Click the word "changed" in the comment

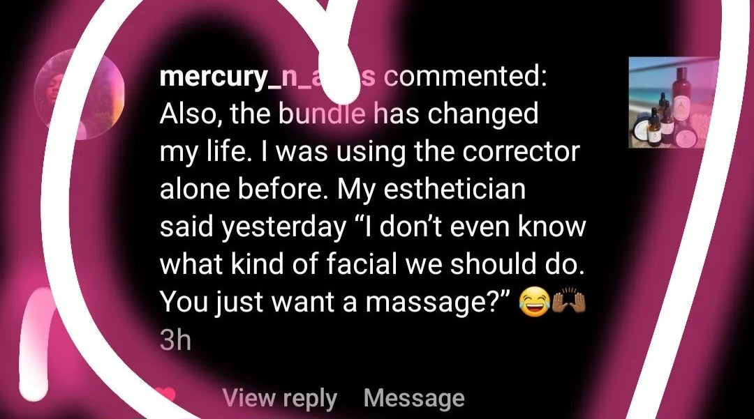pos(483,115)
